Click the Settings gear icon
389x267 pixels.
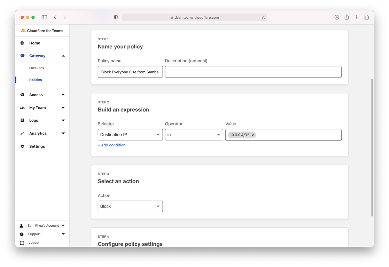coord(22,146)
